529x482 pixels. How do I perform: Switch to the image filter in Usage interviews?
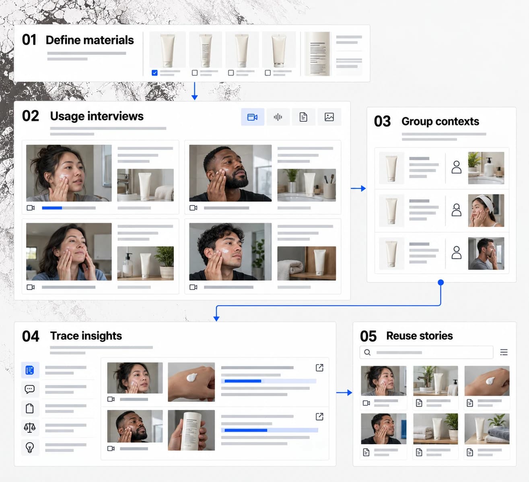(329, 117)
